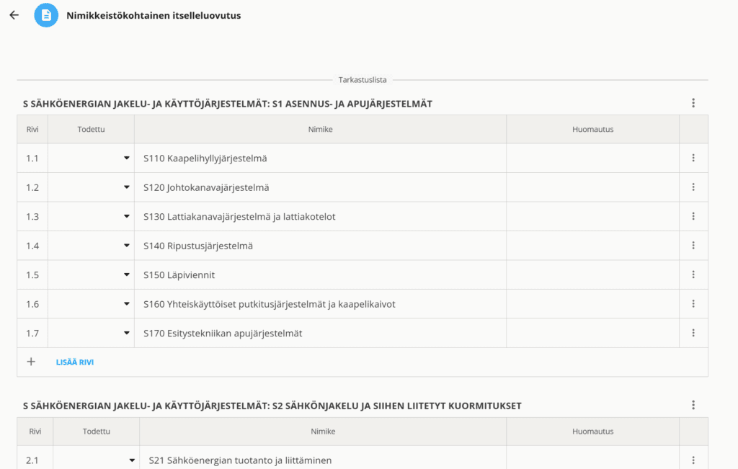Viewport: 738px width, 469px height.
Task: Click the blue document icon in the header
Action: point(45,14)
